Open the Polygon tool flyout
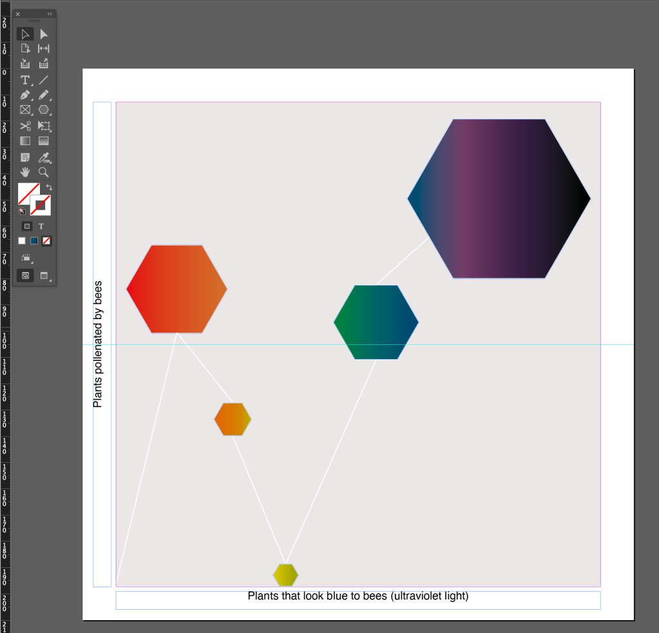Viewport: 659px width, 633px height. pyautogui.click(x=44, y=110)
